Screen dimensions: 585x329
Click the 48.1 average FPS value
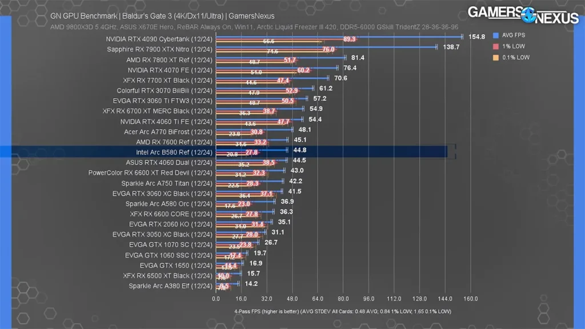(305, 130)
